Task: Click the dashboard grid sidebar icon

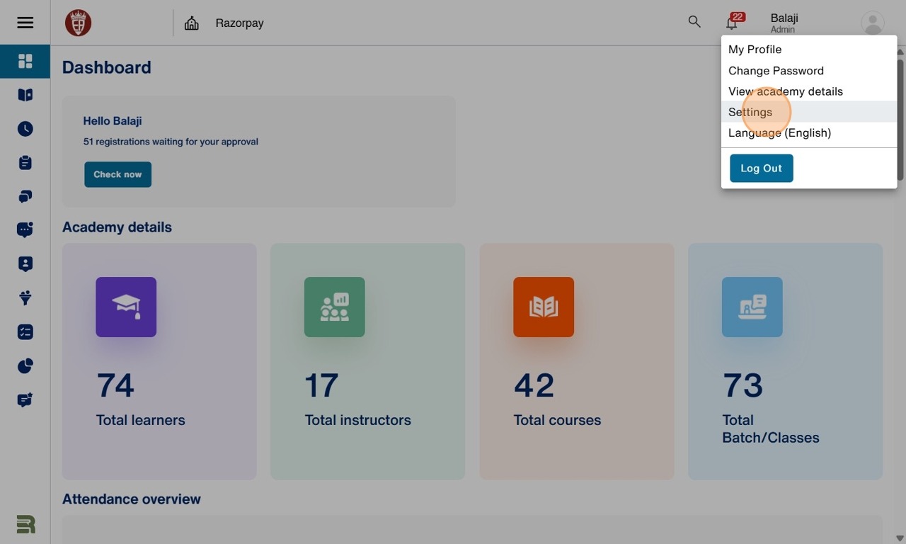Action: [x=25, y=61]
